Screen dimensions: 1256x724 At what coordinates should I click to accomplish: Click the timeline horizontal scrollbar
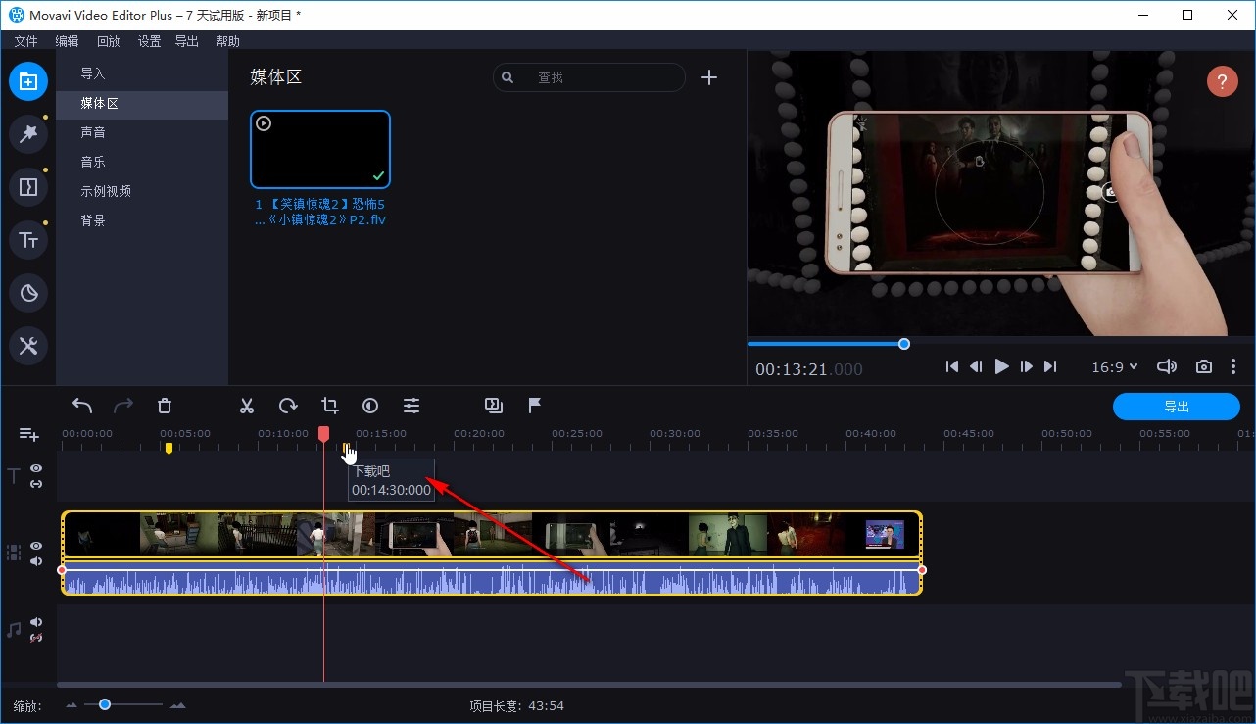[x=589, y=684]
